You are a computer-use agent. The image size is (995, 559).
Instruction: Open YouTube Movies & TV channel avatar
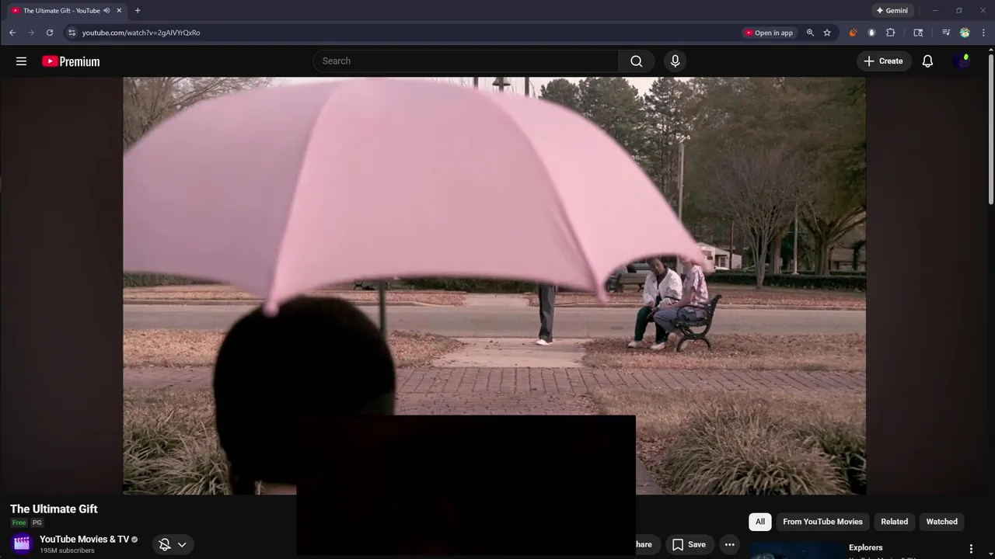click(x=22, y=543)
